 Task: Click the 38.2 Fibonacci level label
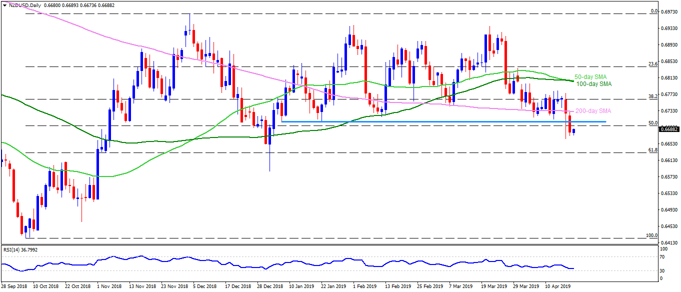click(x=652, y=96)
